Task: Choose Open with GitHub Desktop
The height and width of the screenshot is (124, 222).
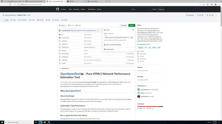Action: [x=113, y=45]
